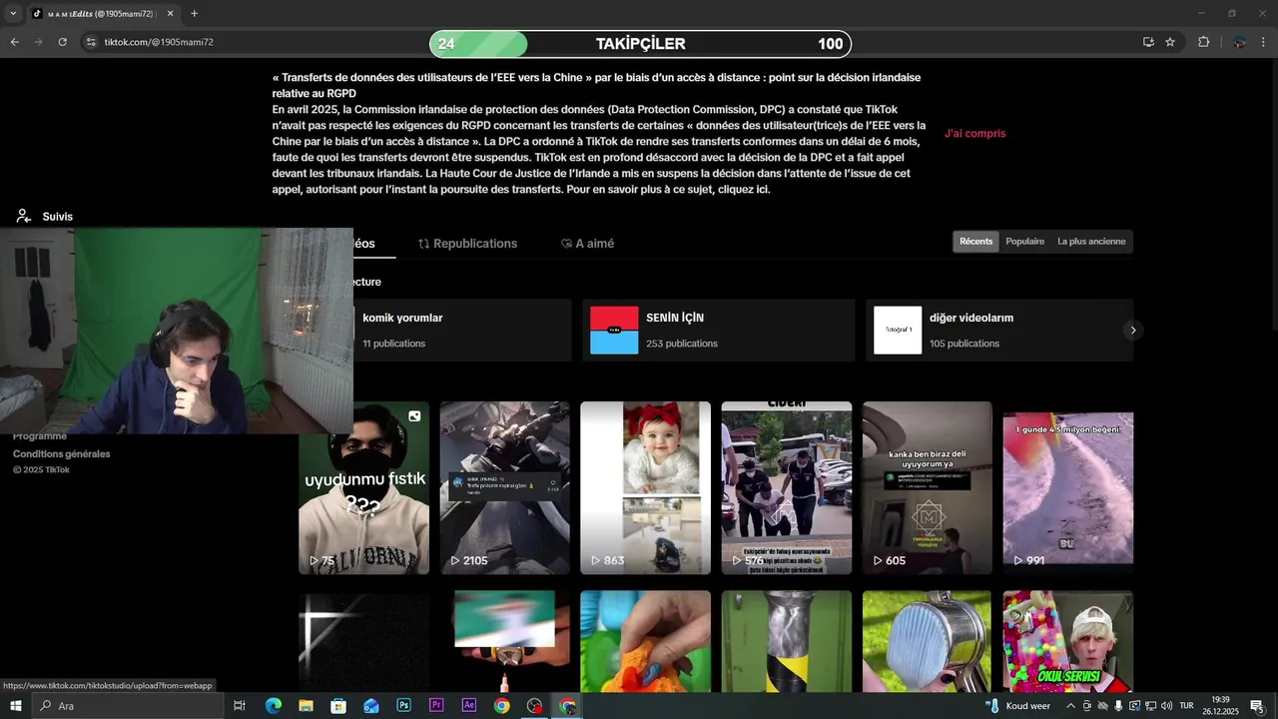
Task: Expand the tab search dropdown
Action: [13, 14]
